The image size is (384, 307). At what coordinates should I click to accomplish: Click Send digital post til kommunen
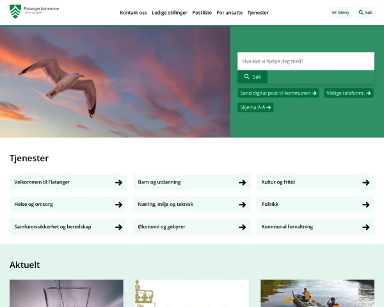278,93
